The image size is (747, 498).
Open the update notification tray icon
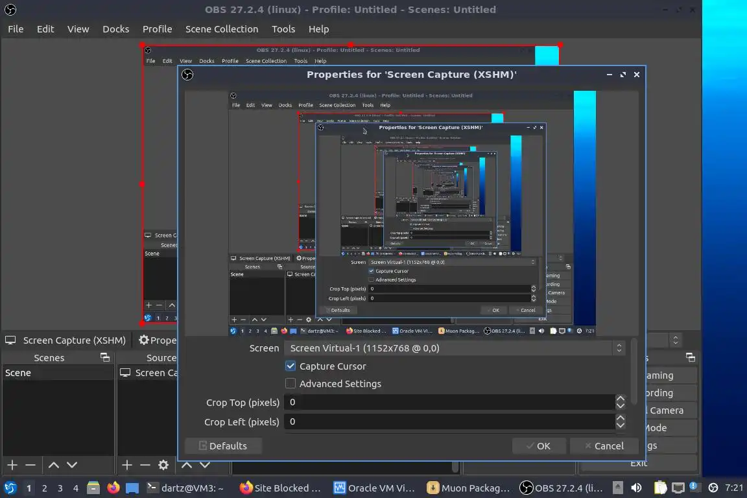694,487
